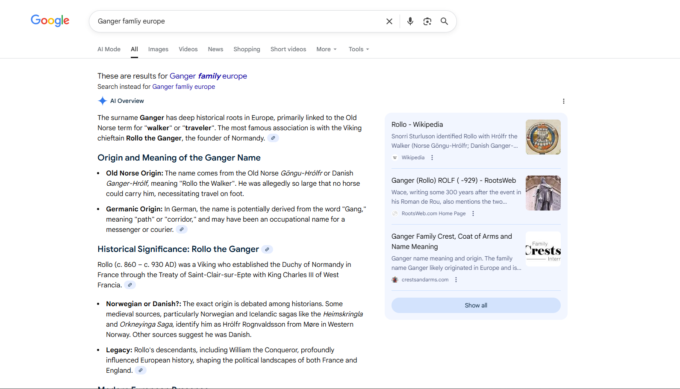Switch to Images tab

(158, 49)
